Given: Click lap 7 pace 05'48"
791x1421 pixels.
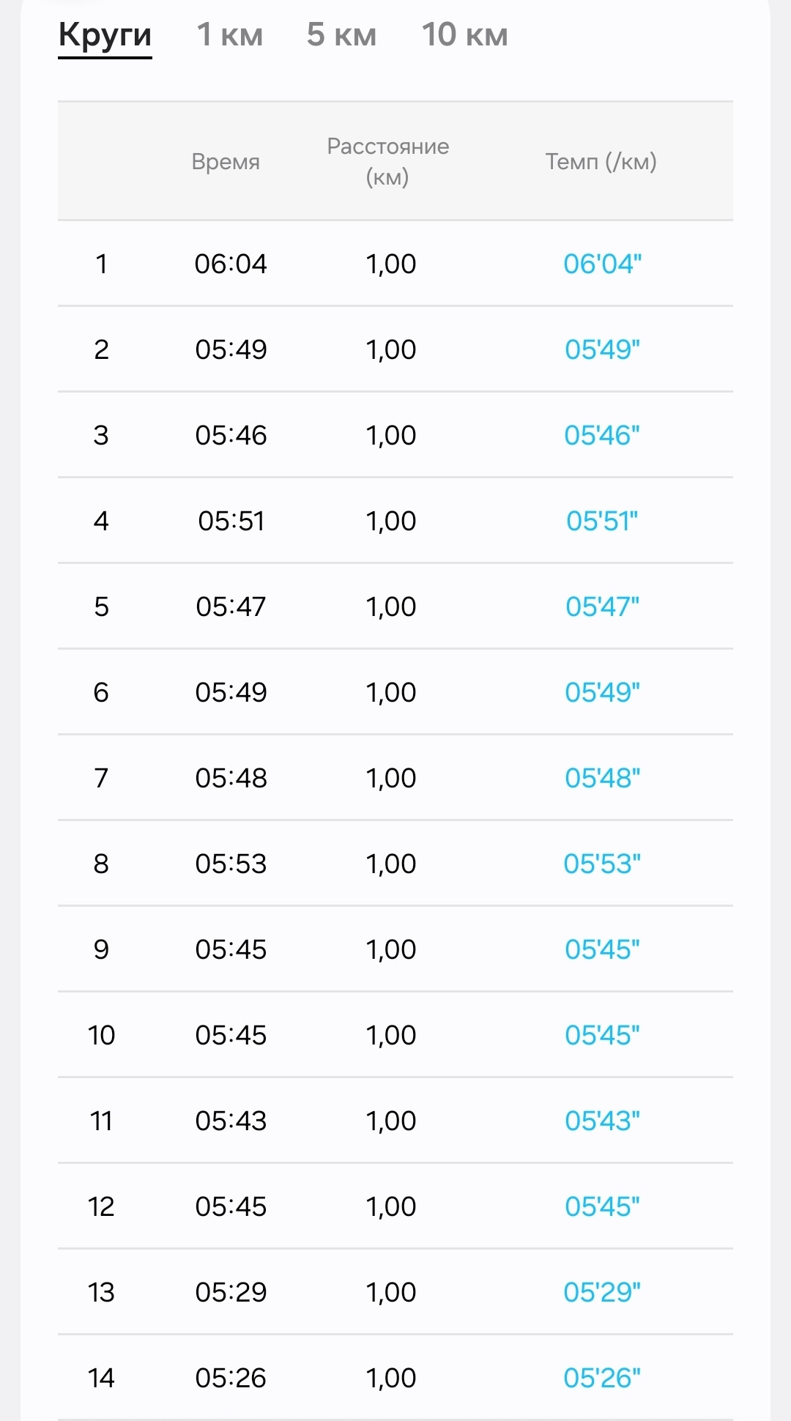Looking at the screenshot, I should (x=602, y=778).
